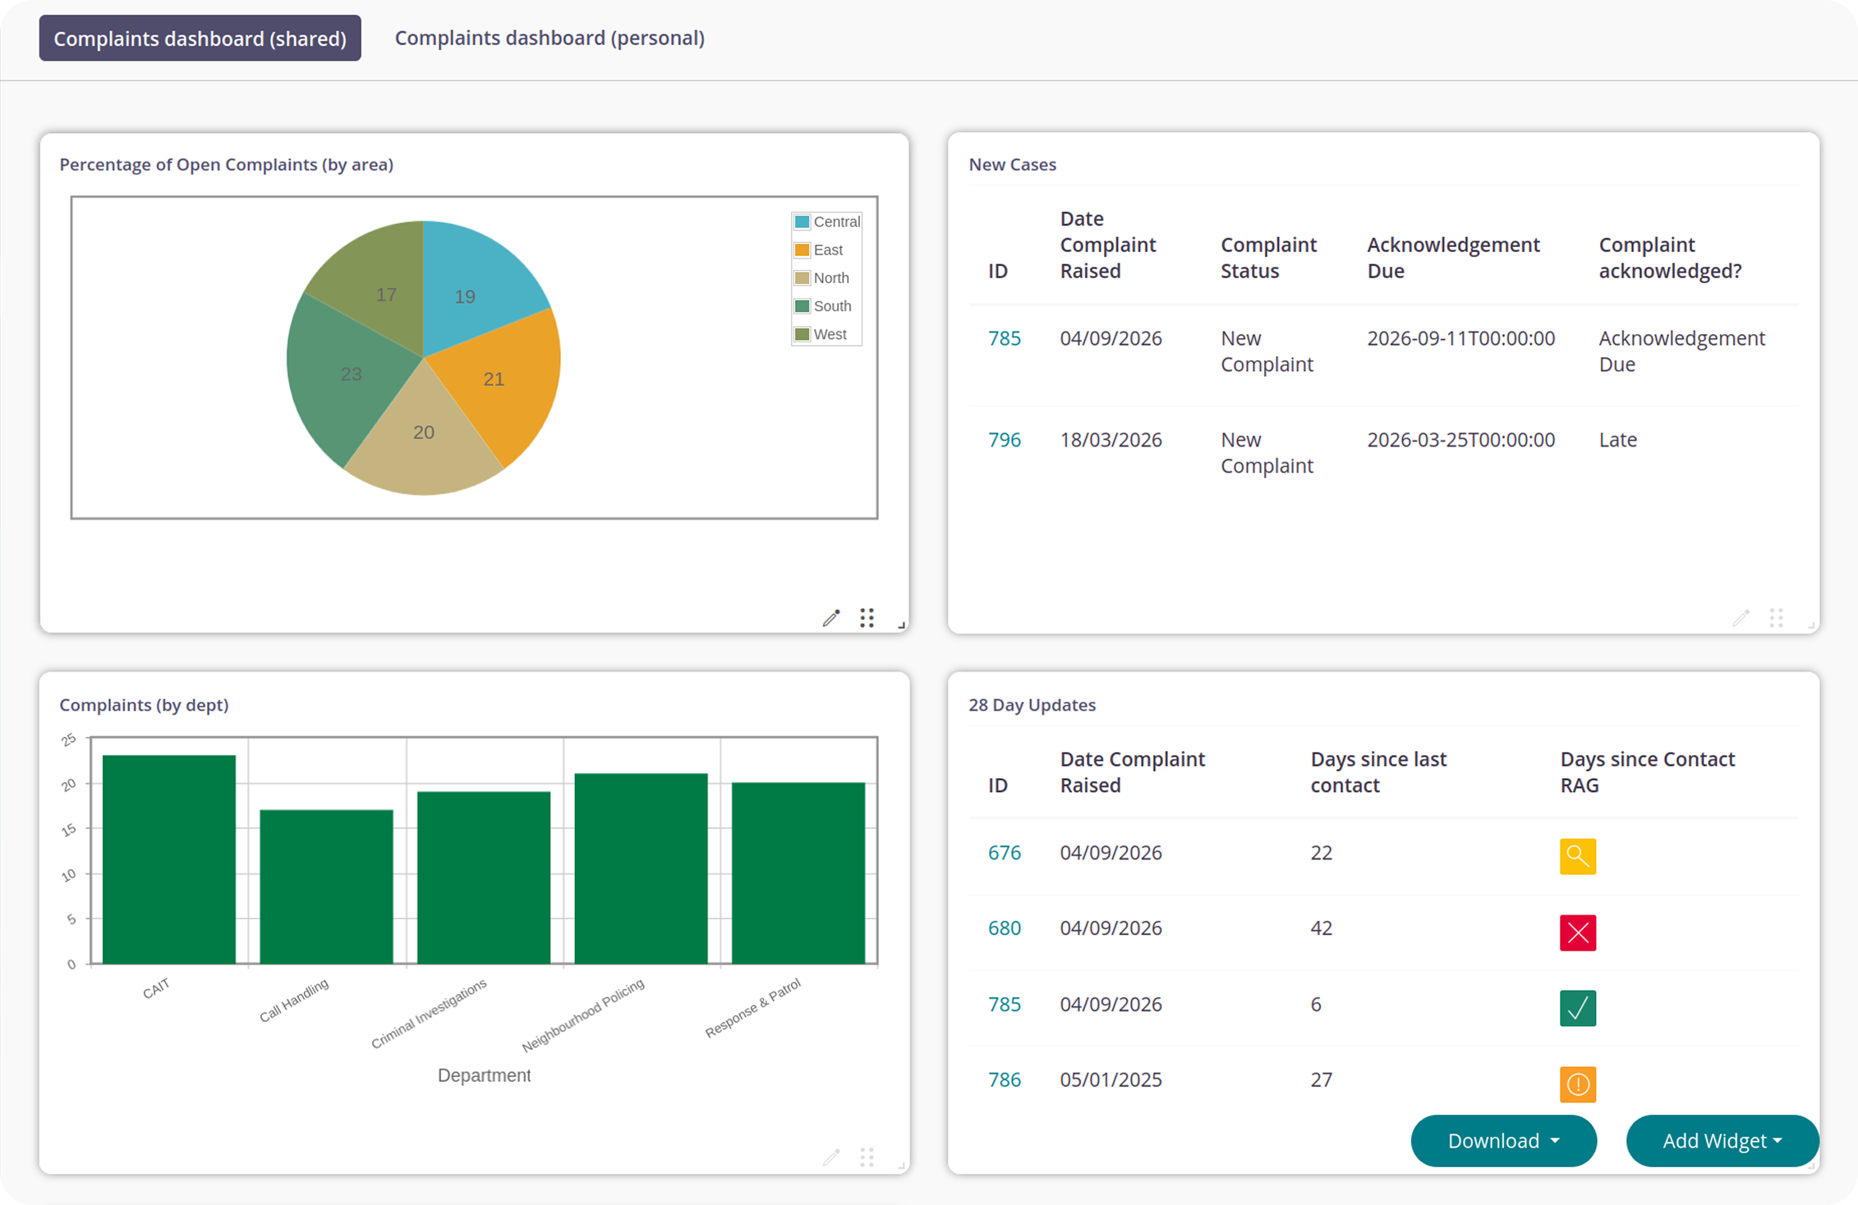Grab the pie chart widget's move handle

click(867, 618)
